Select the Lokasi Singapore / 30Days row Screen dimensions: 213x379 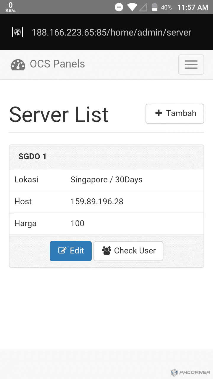106,180
